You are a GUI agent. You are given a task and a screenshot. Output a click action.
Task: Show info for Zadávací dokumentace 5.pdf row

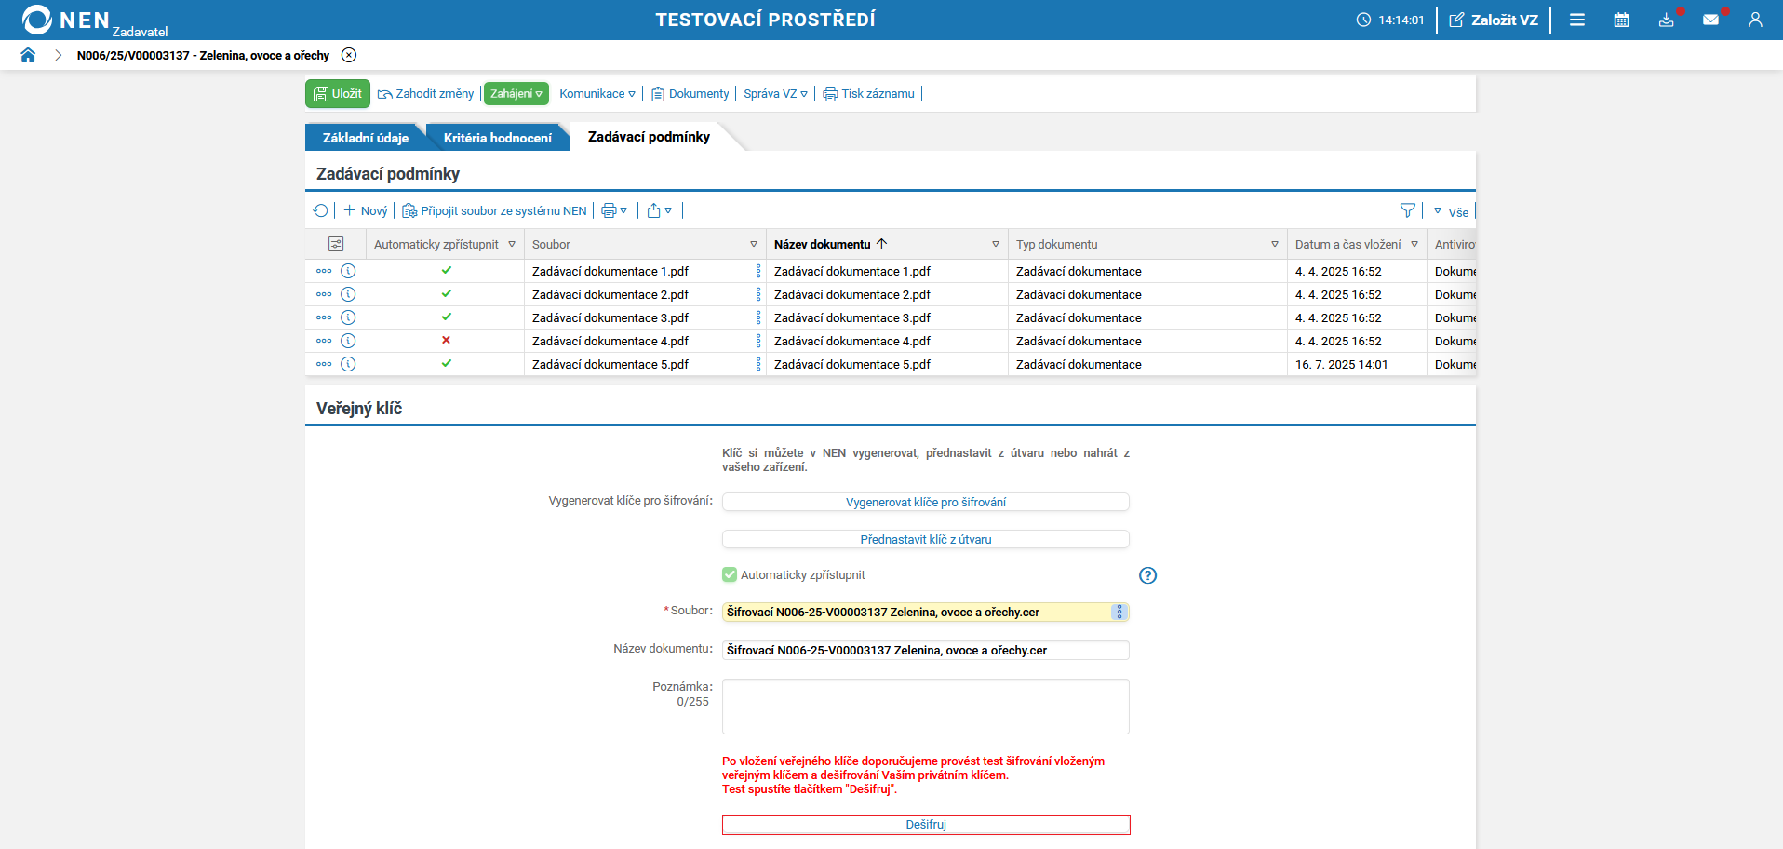click(x=348, y=364)
